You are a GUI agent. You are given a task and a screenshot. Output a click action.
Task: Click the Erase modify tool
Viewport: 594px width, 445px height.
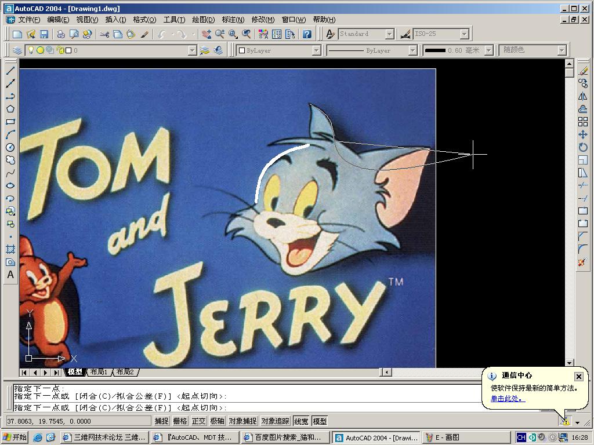click(583, 71)
